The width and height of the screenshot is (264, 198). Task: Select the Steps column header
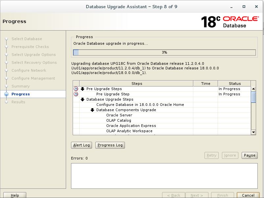(x=136, y=84)
